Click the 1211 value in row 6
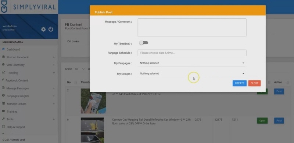 235,120
